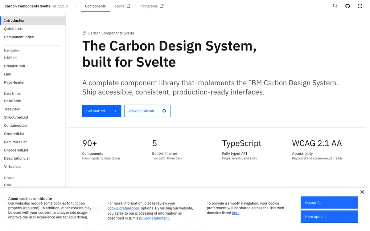Open the GitHub icon in header

point(347,6)
